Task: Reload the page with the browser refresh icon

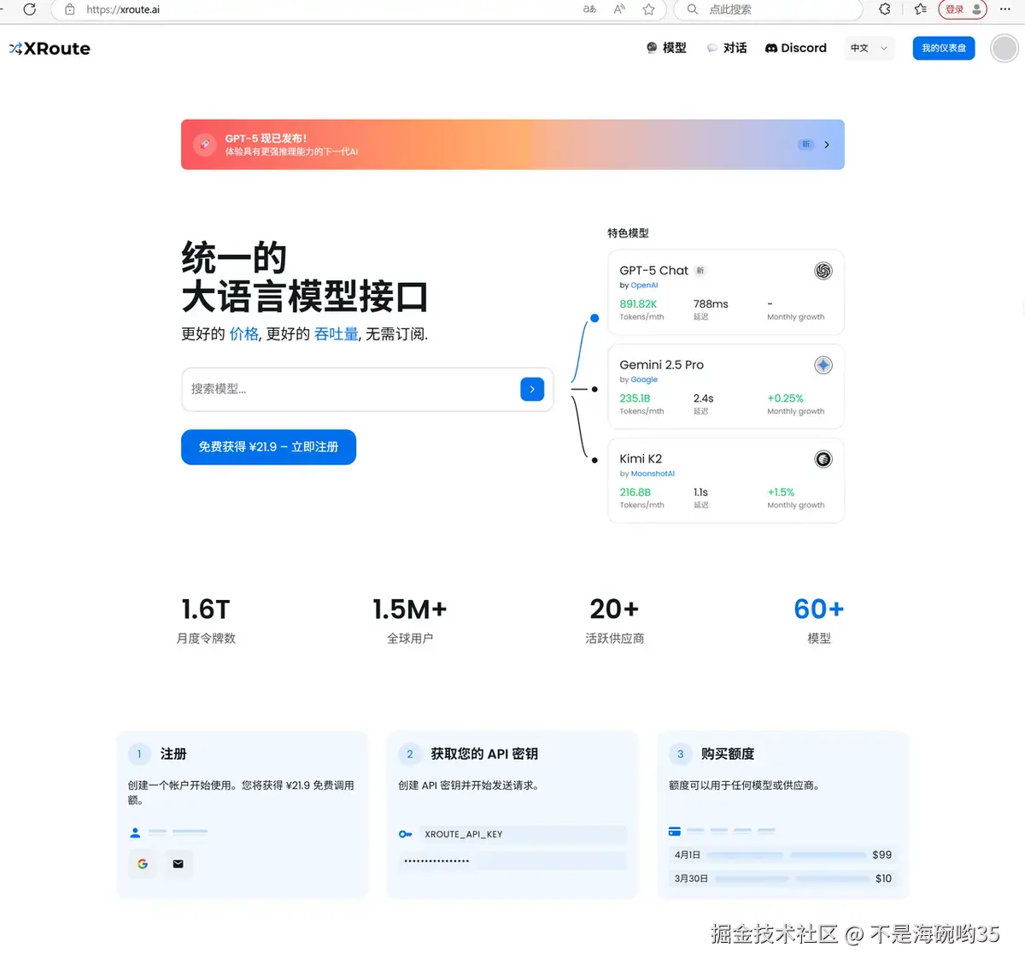Action: tap(30, 9)
